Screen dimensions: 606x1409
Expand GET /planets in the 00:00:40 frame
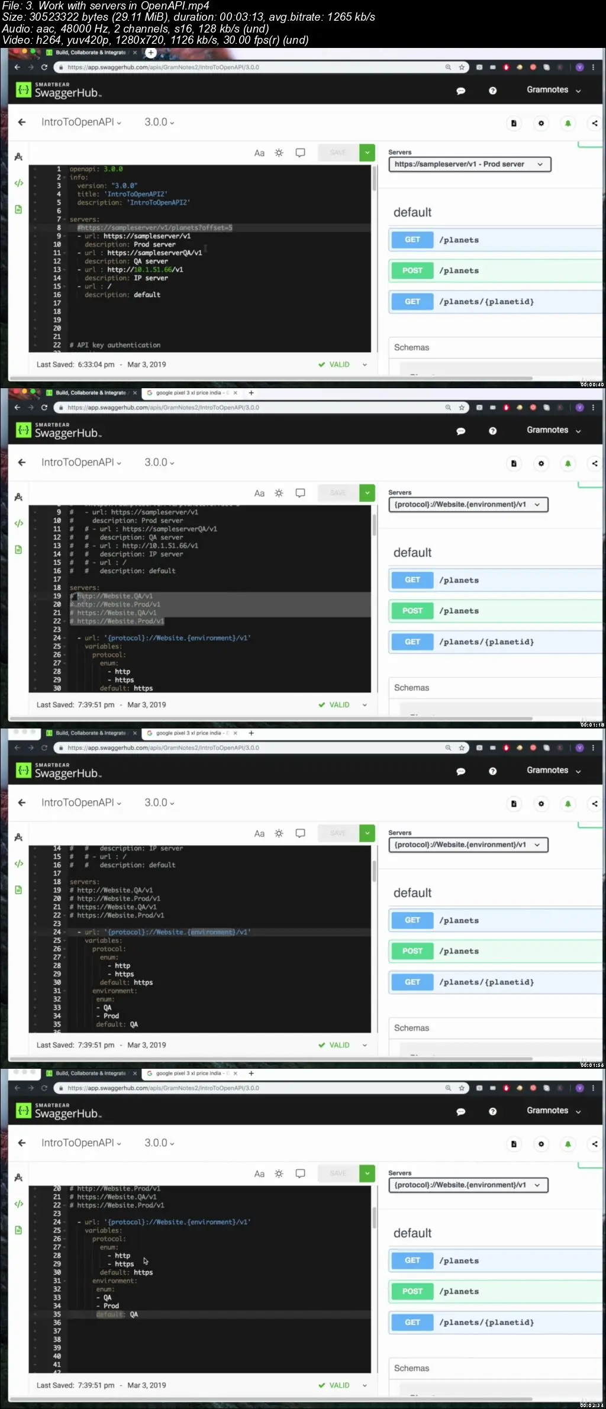(495, 240)
